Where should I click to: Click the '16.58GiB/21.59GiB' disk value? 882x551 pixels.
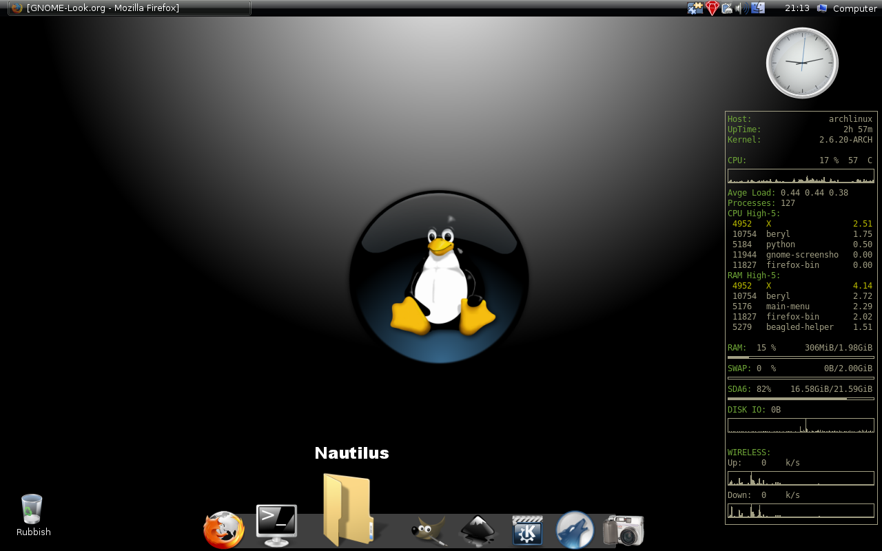[831, 389]
